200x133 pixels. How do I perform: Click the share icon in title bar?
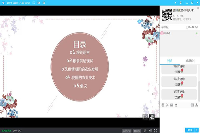pos(39,3)
